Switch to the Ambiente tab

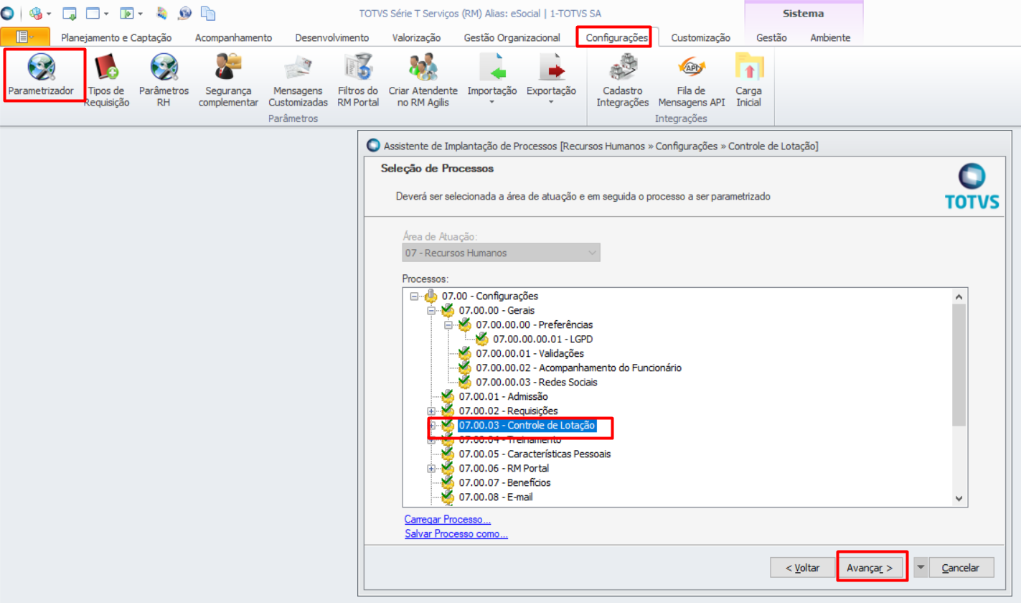(830, 37)
